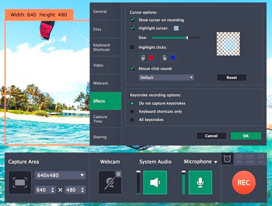Click the cursor Size slider

click(x=176, y=38)
